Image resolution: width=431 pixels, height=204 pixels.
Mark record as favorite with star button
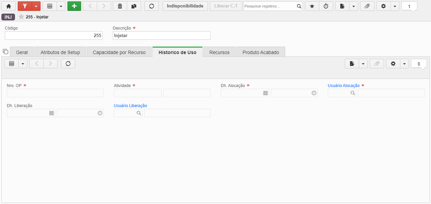312,6
